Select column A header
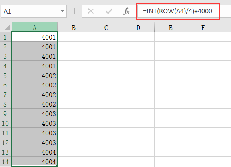231x167 pixels. 34,28
